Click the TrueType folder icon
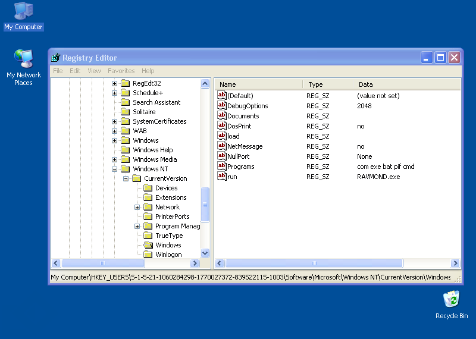The image size is (476, 339). point(148,236)
